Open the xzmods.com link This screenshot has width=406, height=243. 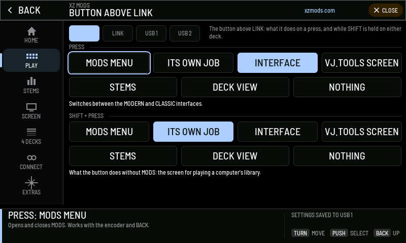click(320, 11)
